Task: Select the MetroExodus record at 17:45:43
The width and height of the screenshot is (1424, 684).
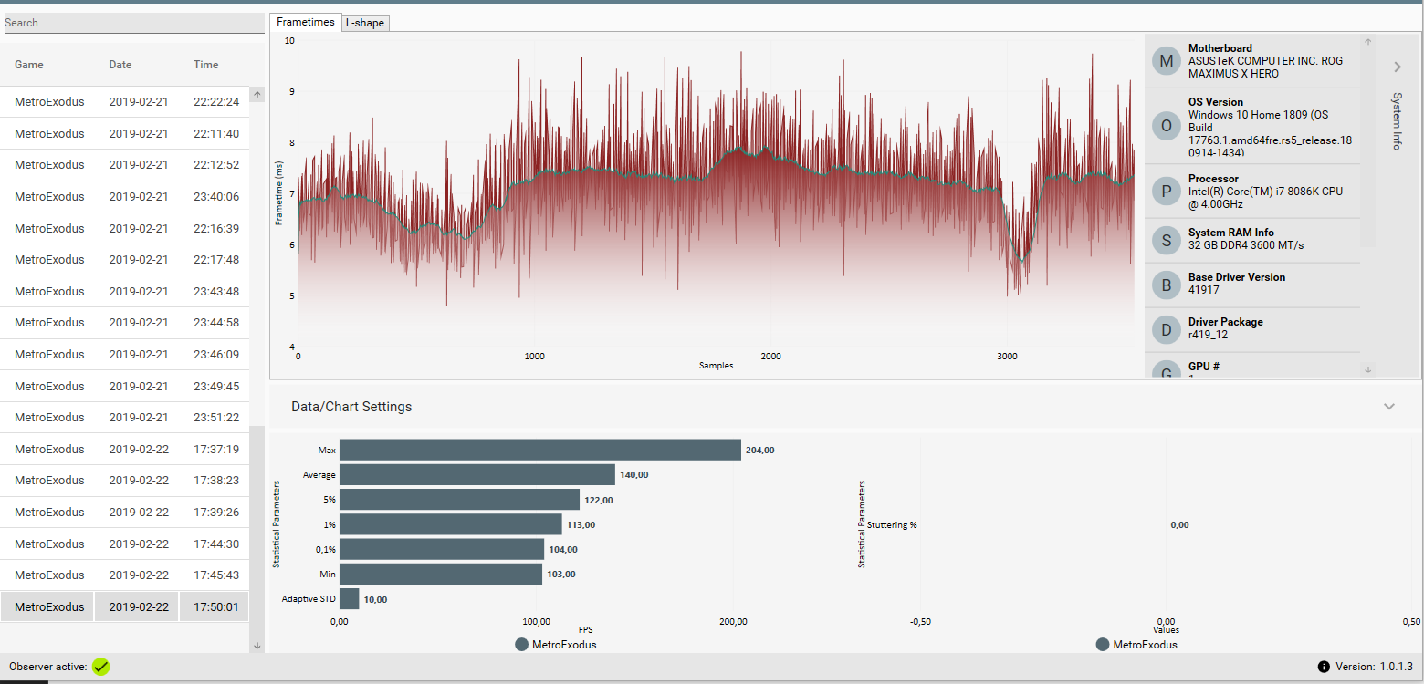Action: coord(125,575)
